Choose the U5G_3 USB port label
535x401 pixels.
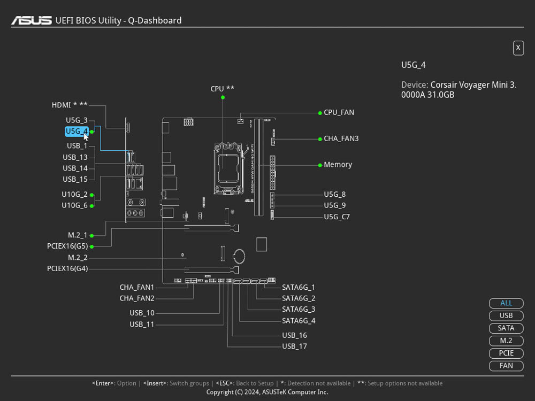point(77,120)
